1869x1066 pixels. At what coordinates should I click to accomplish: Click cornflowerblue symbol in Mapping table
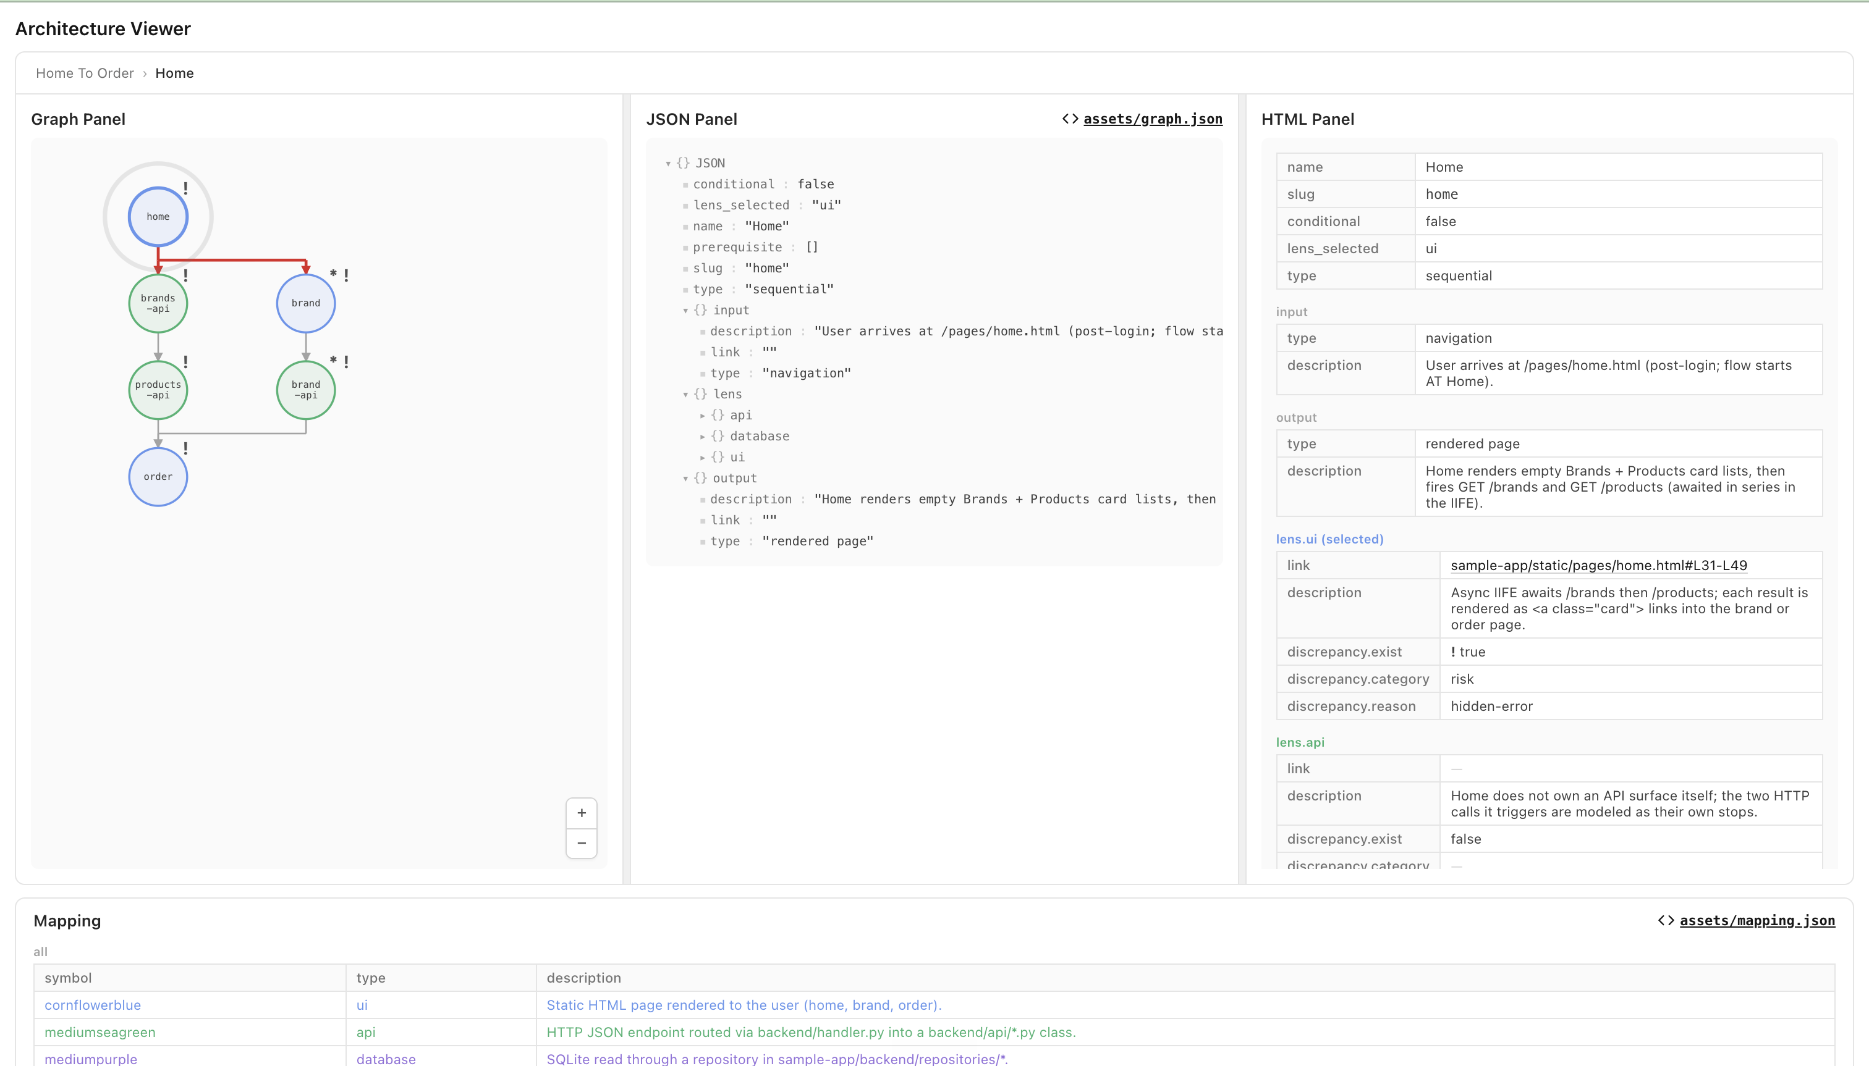(x=92, y=1005)
